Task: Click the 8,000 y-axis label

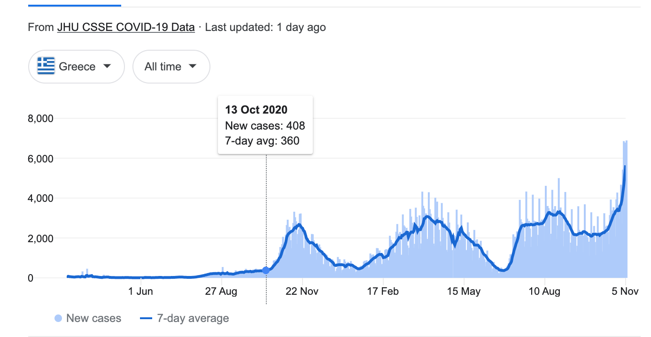Action: [40, 118]
